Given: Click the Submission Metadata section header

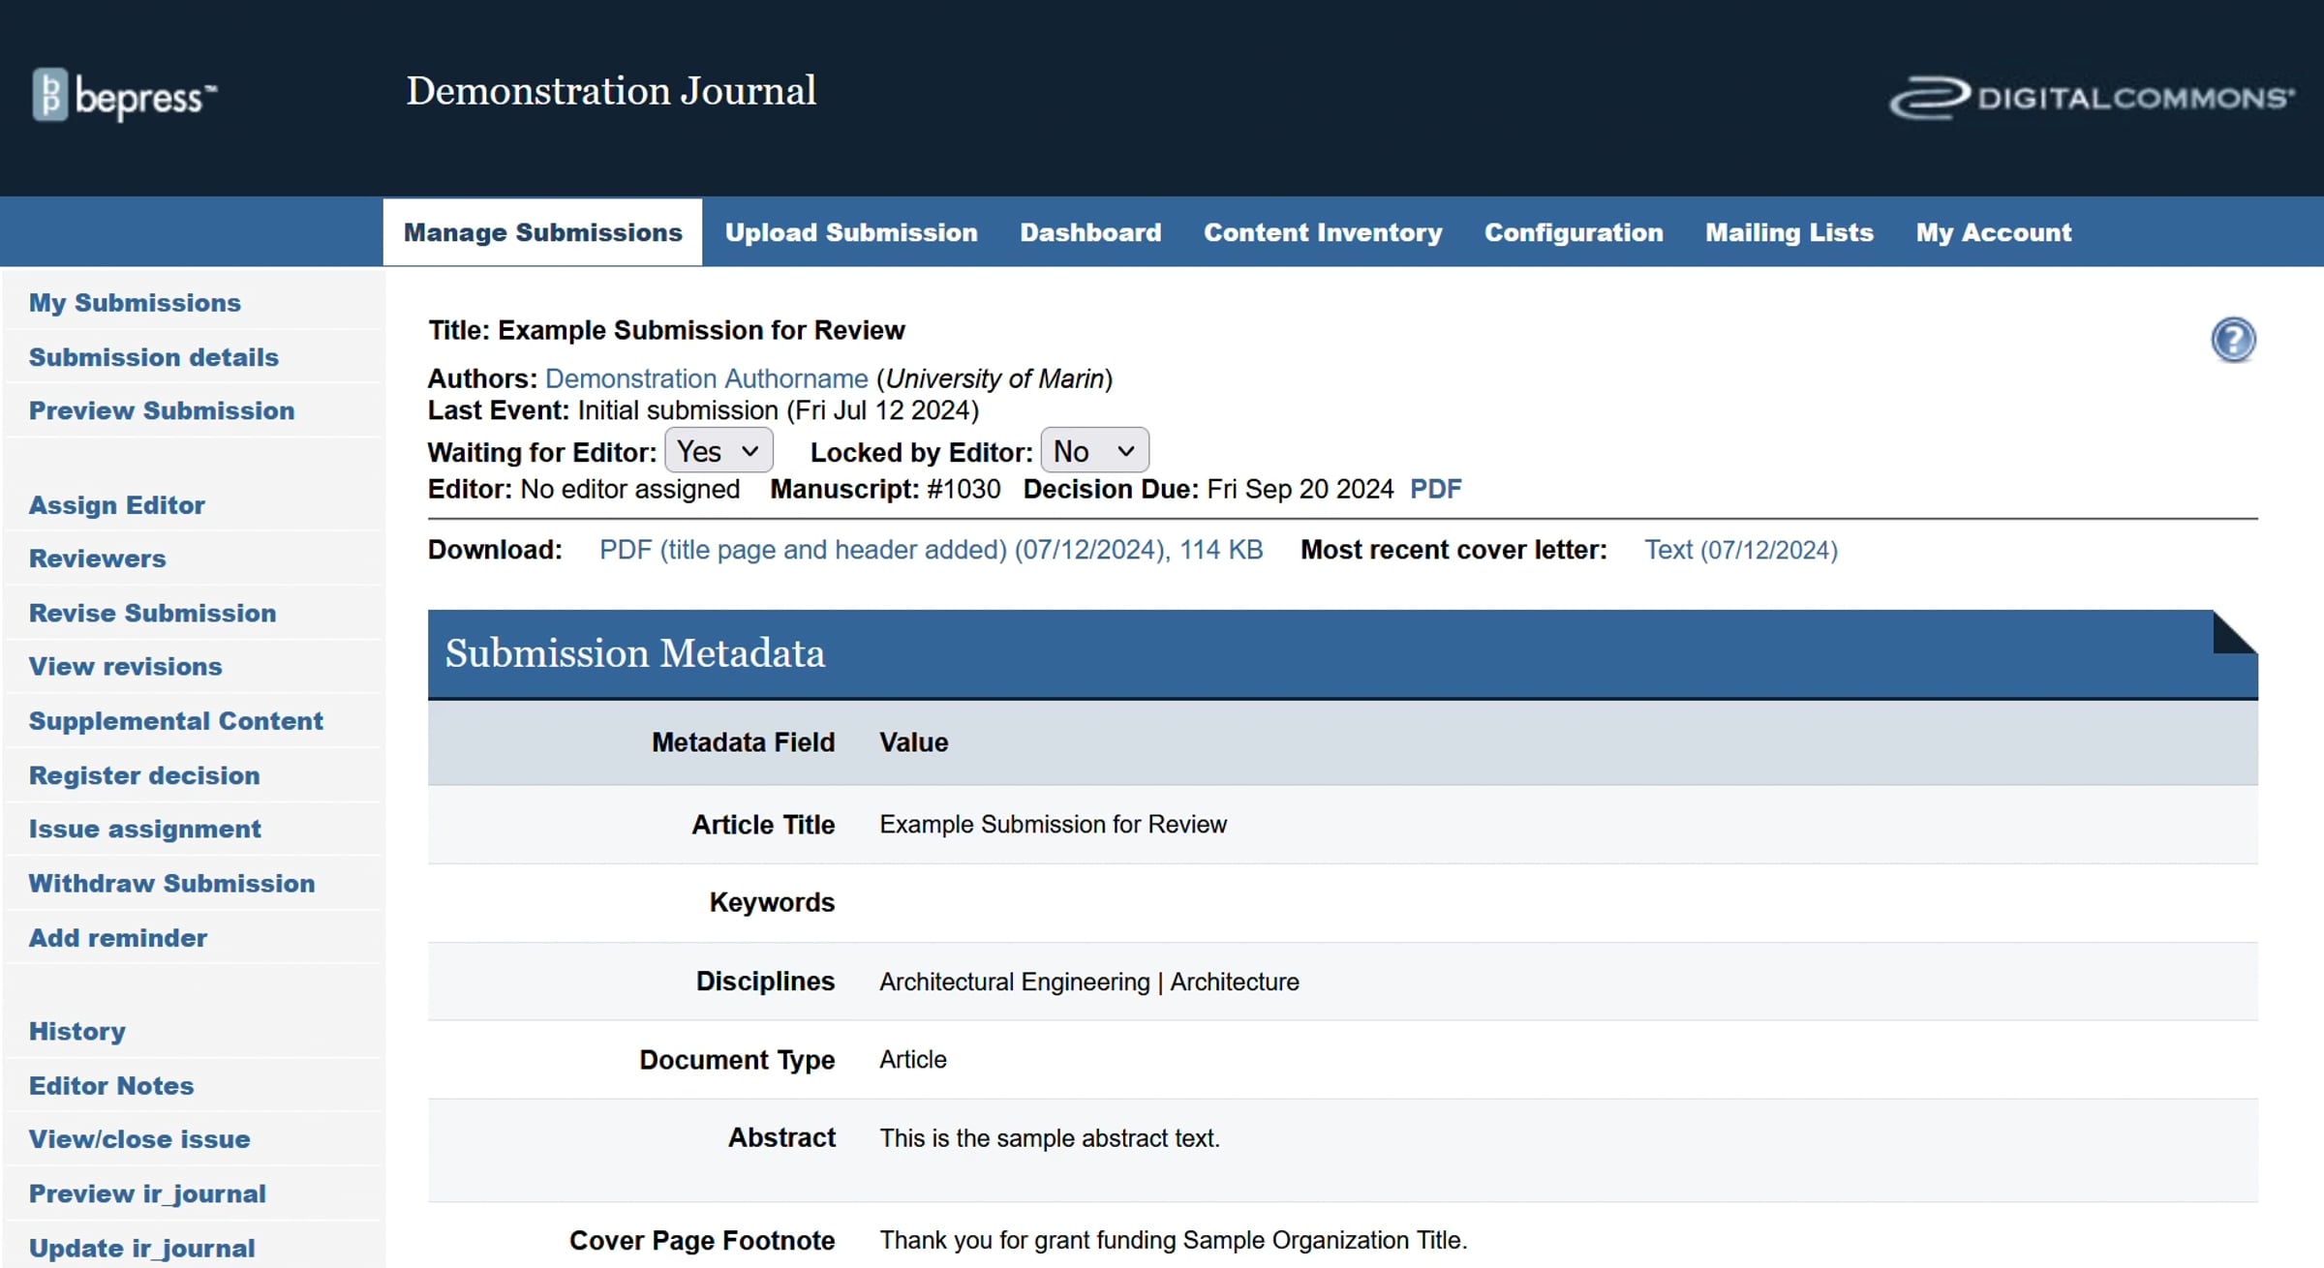Looking at the screenshot, I should (1343, 653).
